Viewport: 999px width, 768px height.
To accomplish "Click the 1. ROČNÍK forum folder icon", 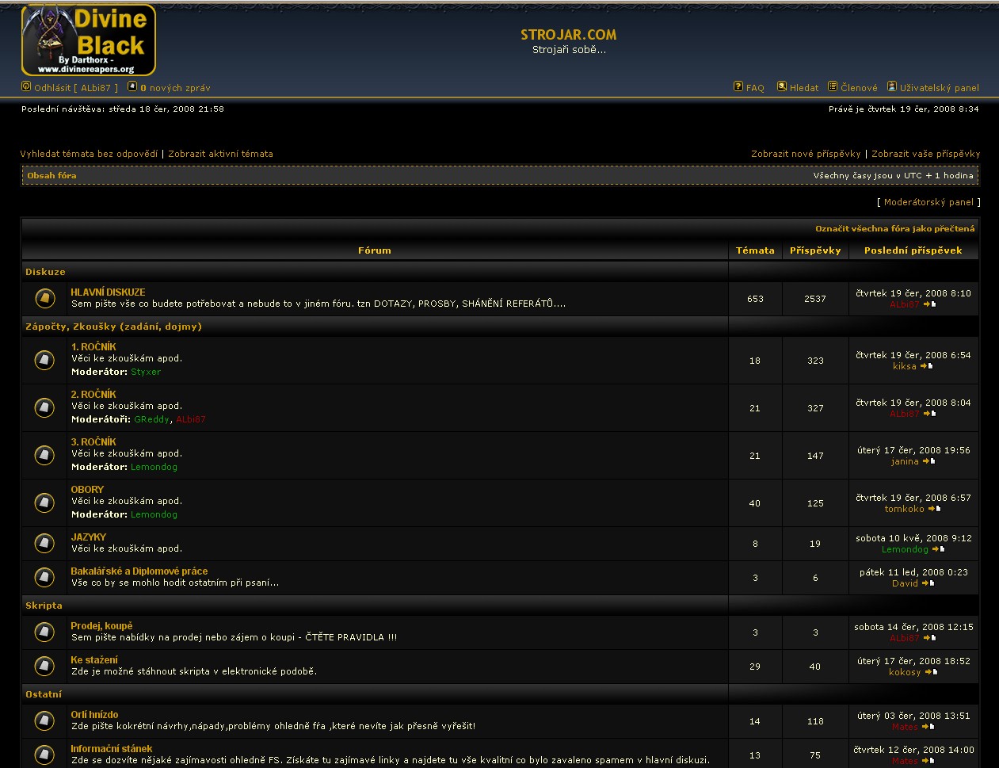I will tap(44, 361).
